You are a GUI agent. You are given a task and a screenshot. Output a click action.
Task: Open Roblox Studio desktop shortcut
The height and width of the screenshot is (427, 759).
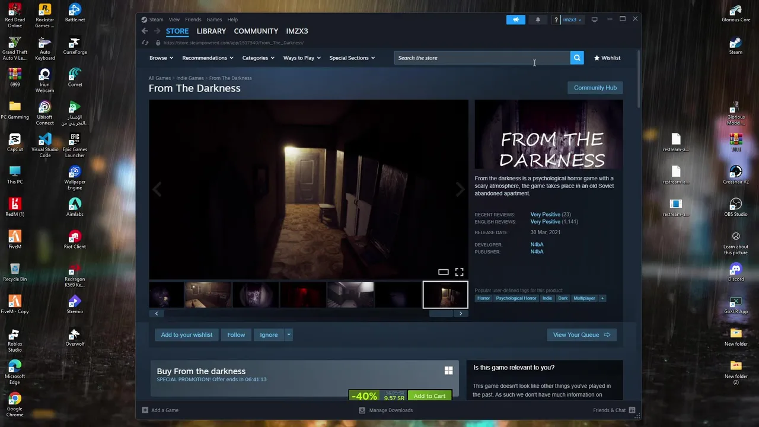(15, 340)
